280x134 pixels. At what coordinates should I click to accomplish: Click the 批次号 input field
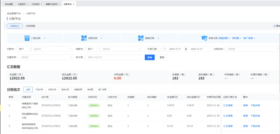pos(113,57)
